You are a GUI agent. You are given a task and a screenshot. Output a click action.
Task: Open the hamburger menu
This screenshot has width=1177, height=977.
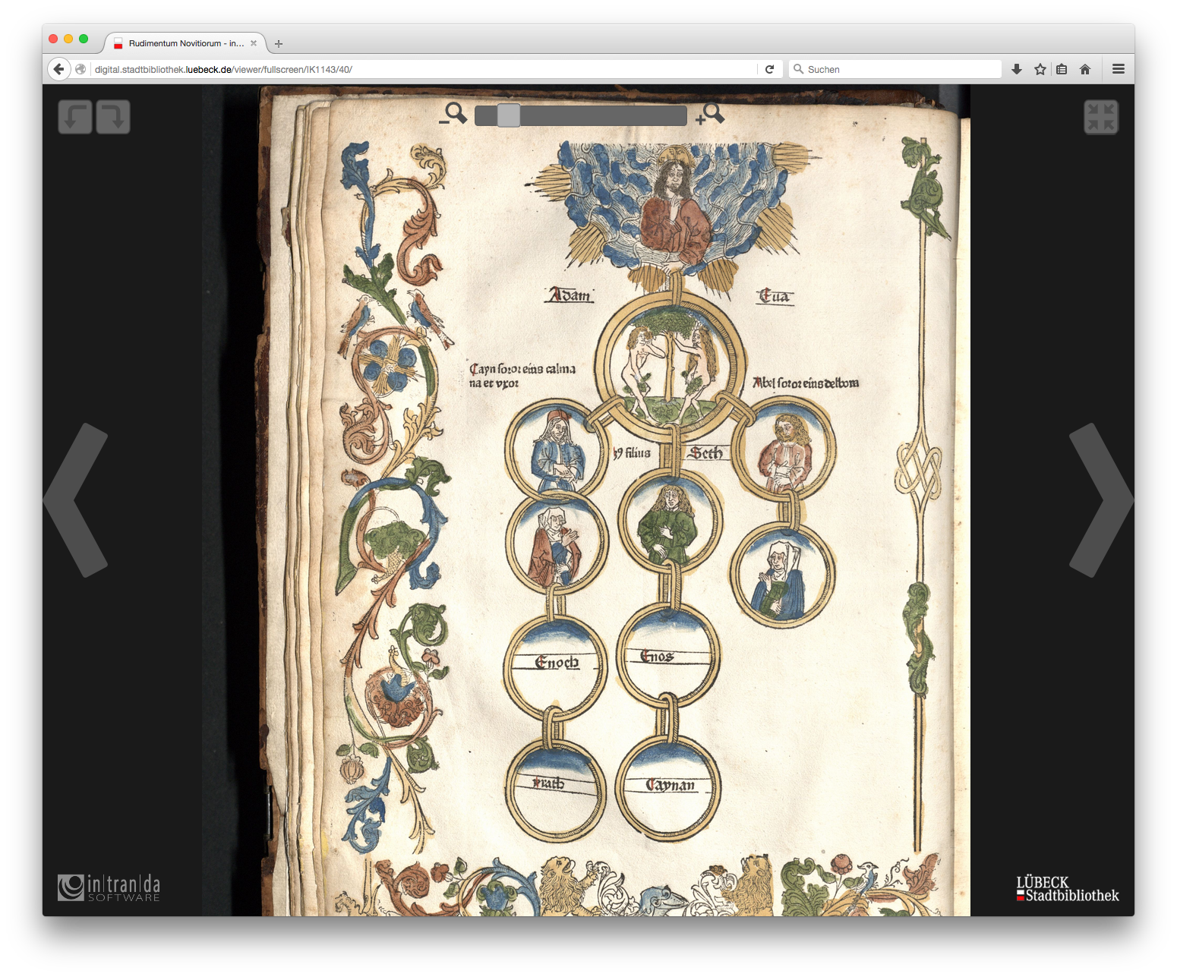[x=1119, y=69]
